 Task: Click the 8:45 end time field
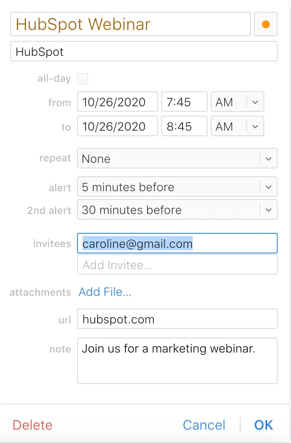184,127
